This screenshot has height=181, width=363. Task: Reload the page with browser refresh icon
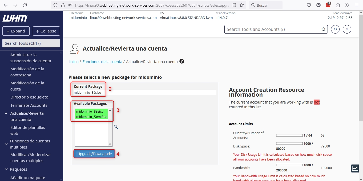[25, 5]
